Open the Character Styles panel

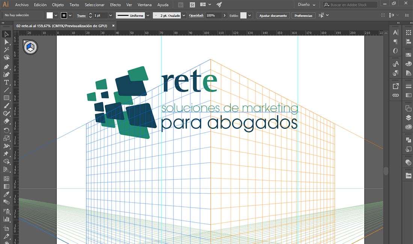(396, 64)
